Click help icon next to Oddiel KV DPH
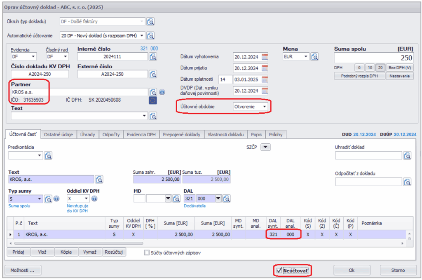Image resolution: width=422 pixels, height=280 pixels. (x=94, y=199)
